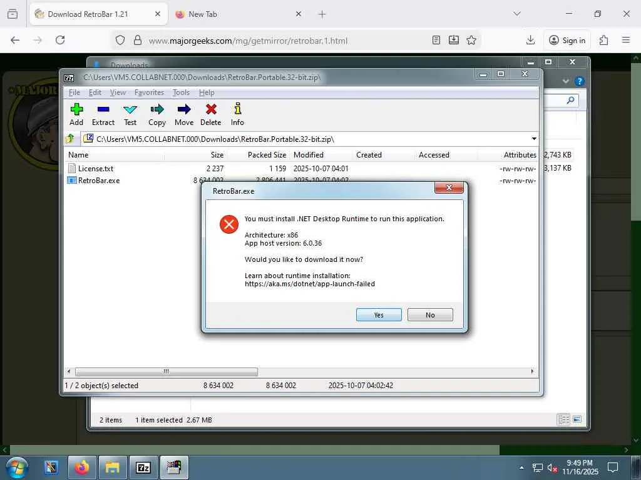
Task: Open File Explorer from taskbar
Action: [x=113, y=467]
